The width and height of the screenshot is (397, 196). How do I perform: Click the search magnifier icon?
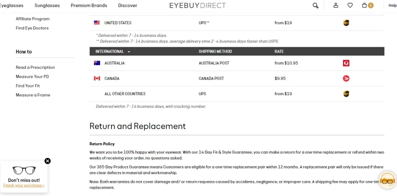click(315, 6)
